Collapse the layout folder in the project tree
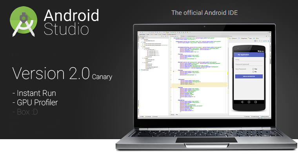Image resolution: width=298 pixels, height=154 pixels. (x=143, y=58)
